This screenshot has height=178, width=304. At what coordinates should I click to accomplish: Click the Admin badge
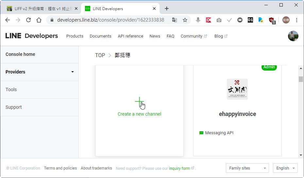pyautogui.click(x=269, y=67)
